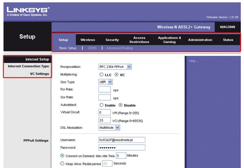Select Basic Setup sub-tab
Viewport: 244px width, 168px height.
[x=68, y=48]
